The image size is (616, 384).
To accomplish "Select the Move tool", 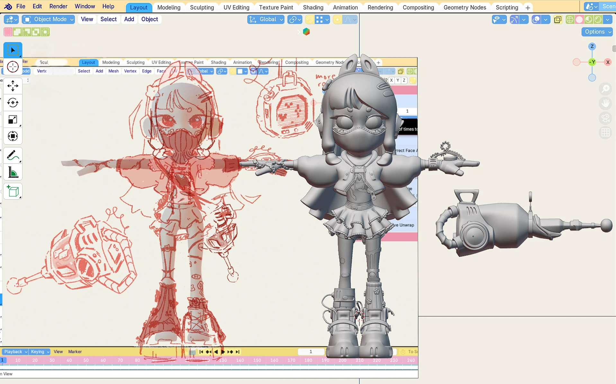I will [x=13, y=86].
